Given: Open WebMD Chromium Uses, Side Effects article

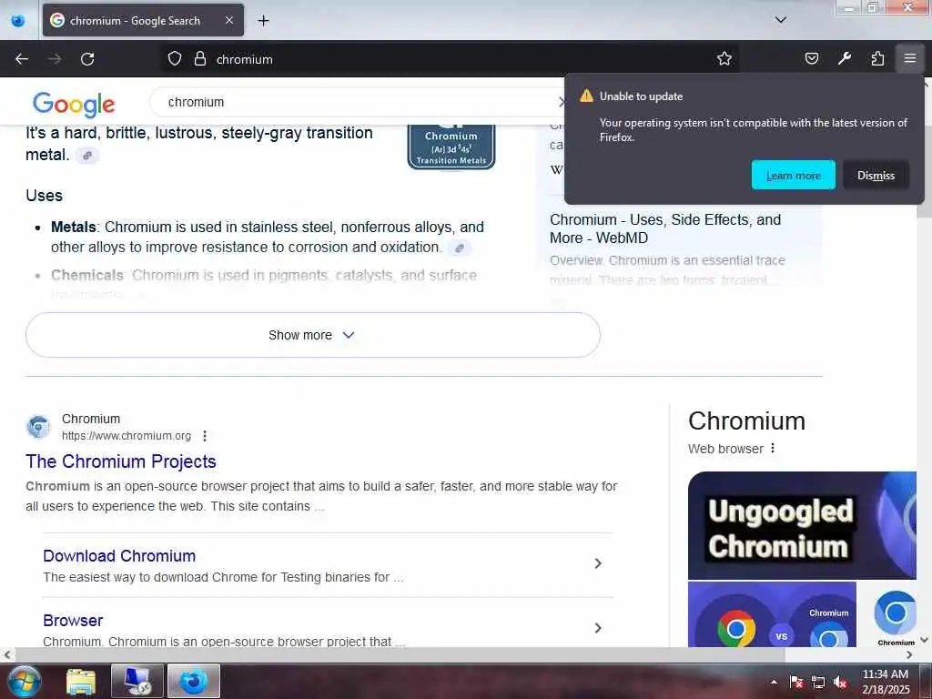Looking at the screenshot, I should (665, 228).
